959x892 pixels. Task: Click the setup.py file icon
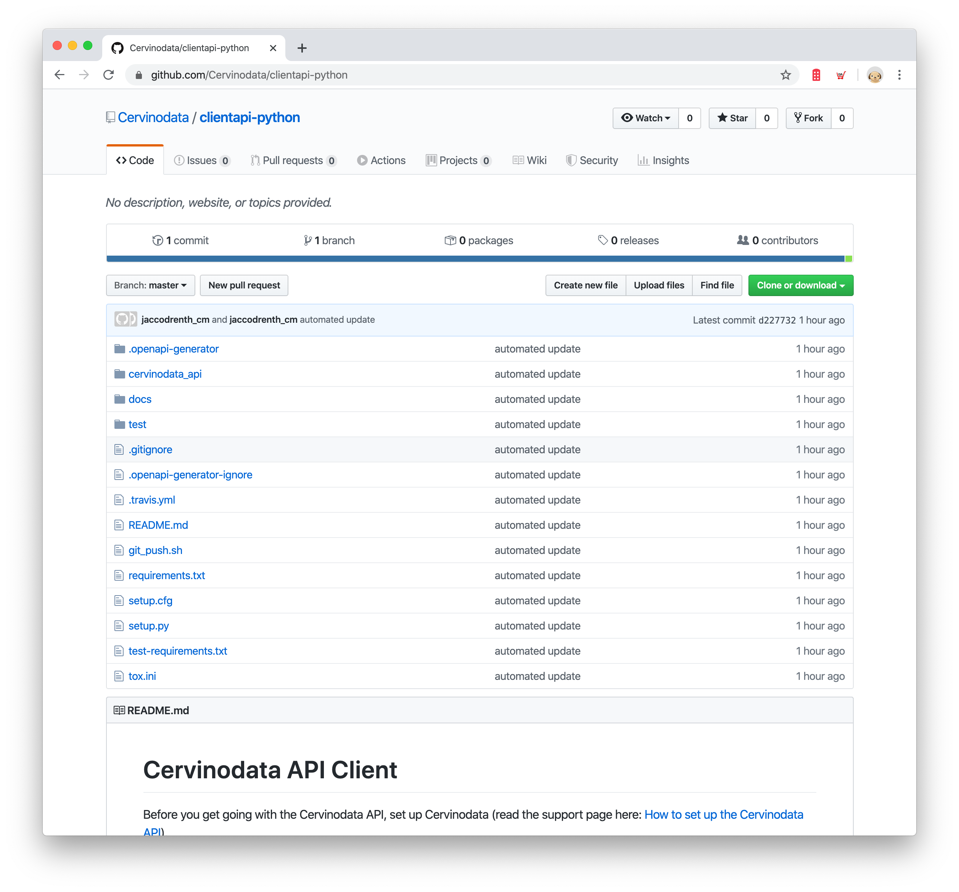[119, 626]
